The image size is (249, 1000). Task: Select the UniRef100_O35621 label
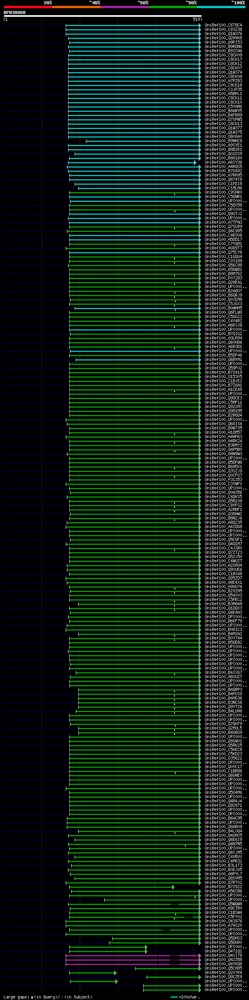pyautogui.click(x=223, y=758)
